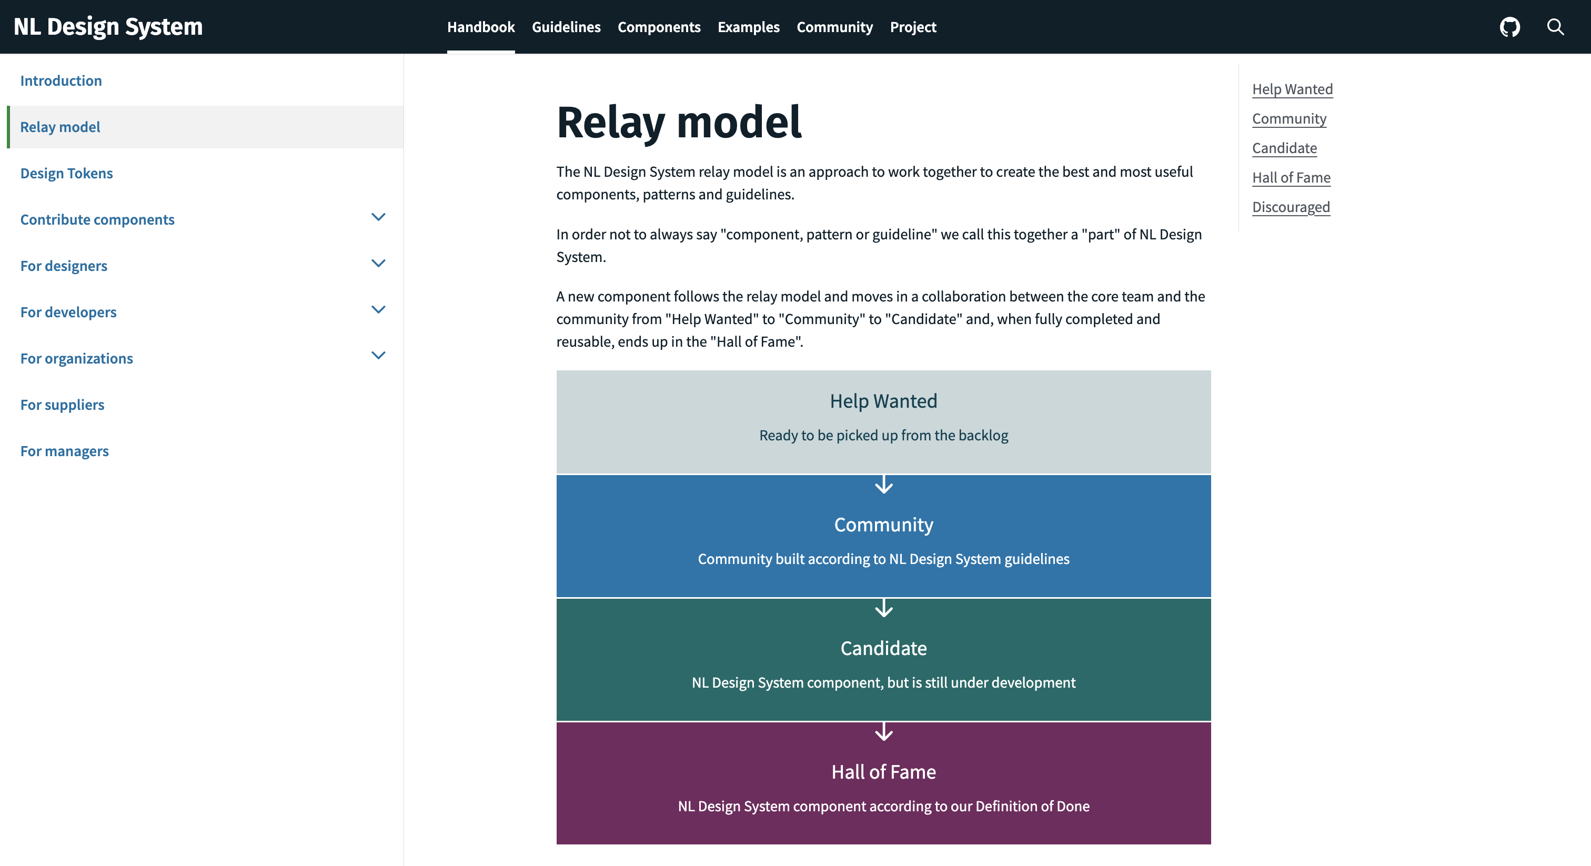Open the For developers sidebar link
This screenshot has height=866, width=1591.
(x=68, y=313)
